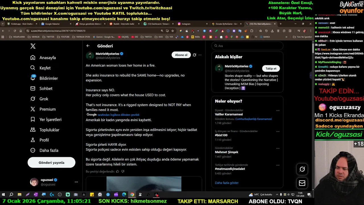The image size is (364, 205).
Task: Open the Windows Start menu
Action: [3, 194]
